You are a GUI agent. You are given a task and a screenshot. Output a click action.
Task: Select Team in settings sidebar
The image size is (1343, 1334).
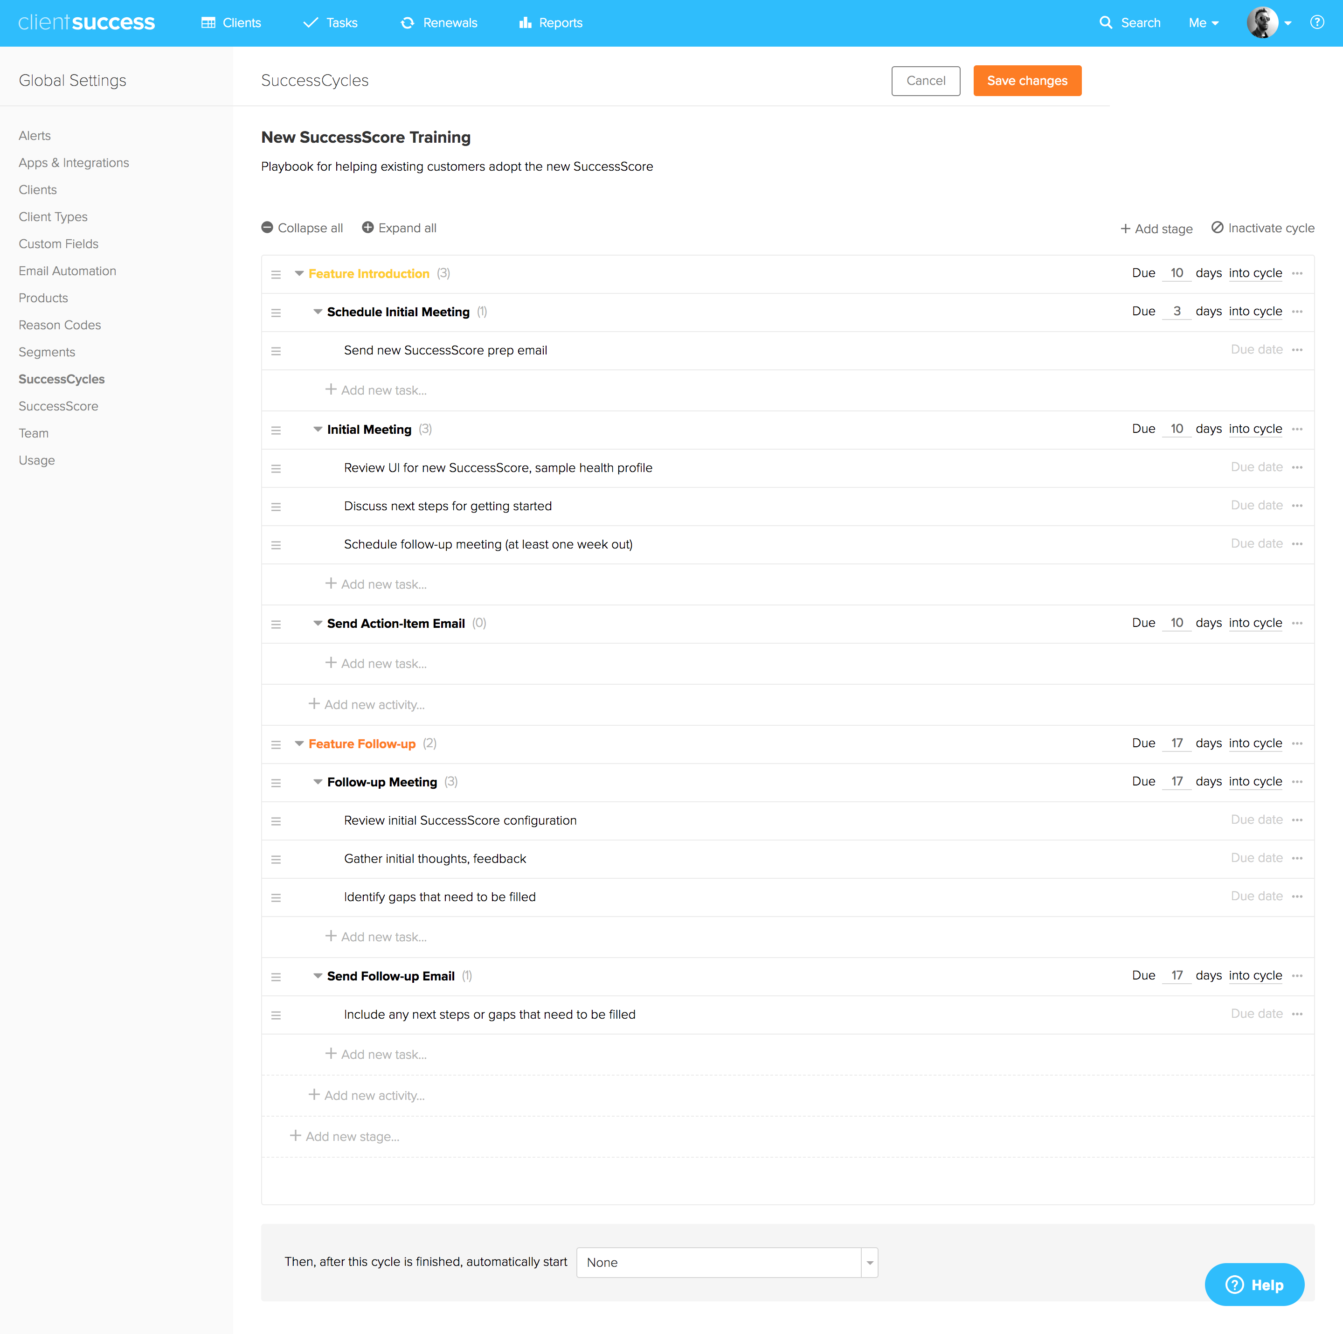pos(34,433)
